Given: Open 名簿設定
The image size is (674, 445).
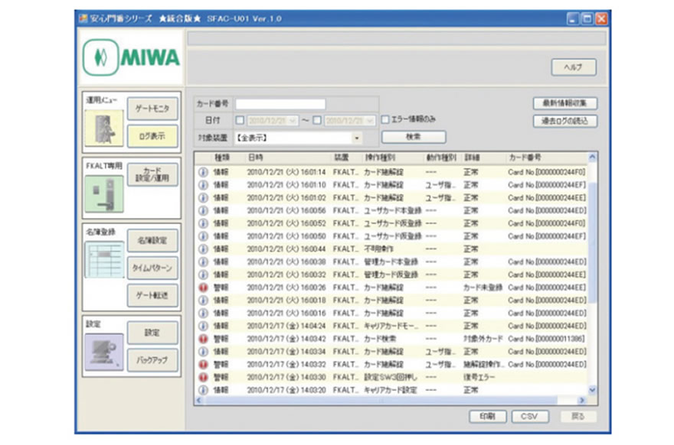Looking at the screenshot, I should 152,240.
